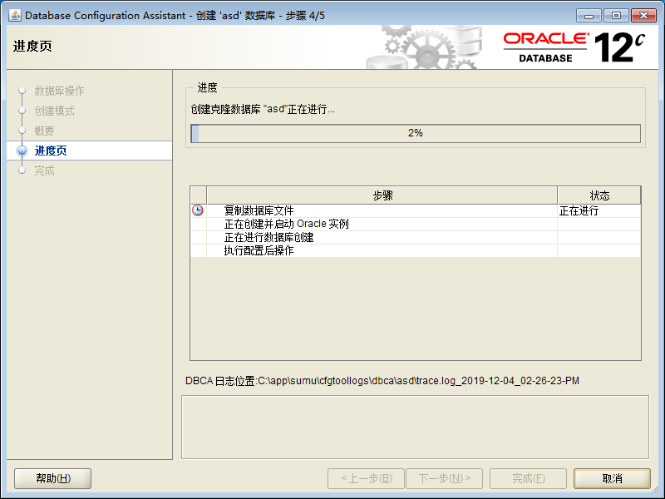Click the Oracle Database 12c logo

coord(574,47)
